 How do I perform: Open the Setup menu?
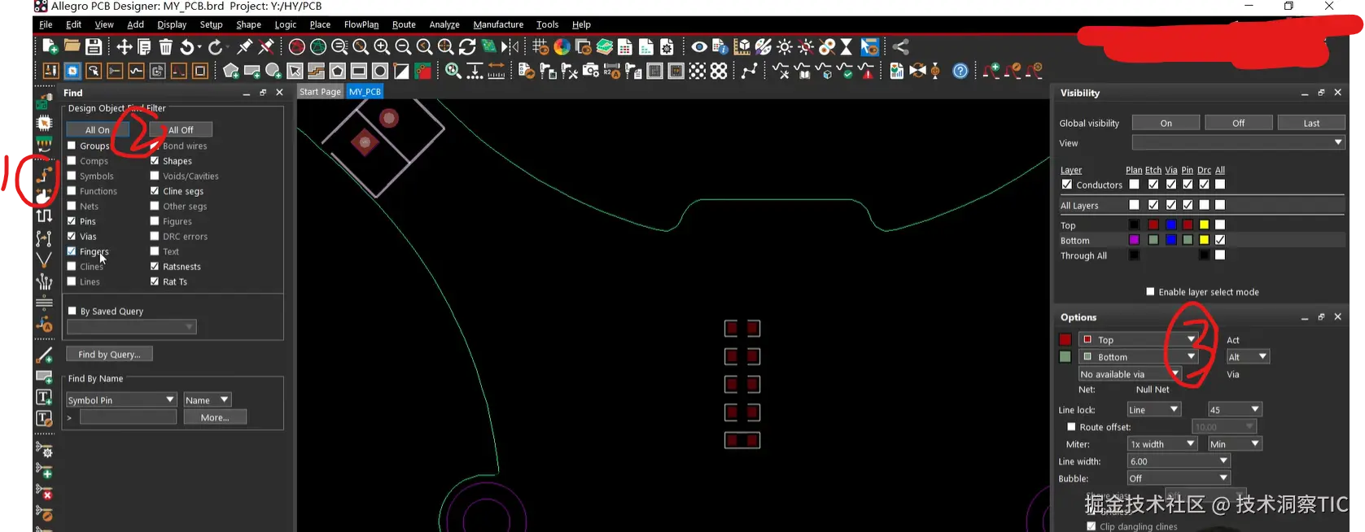tap(211, 24)
